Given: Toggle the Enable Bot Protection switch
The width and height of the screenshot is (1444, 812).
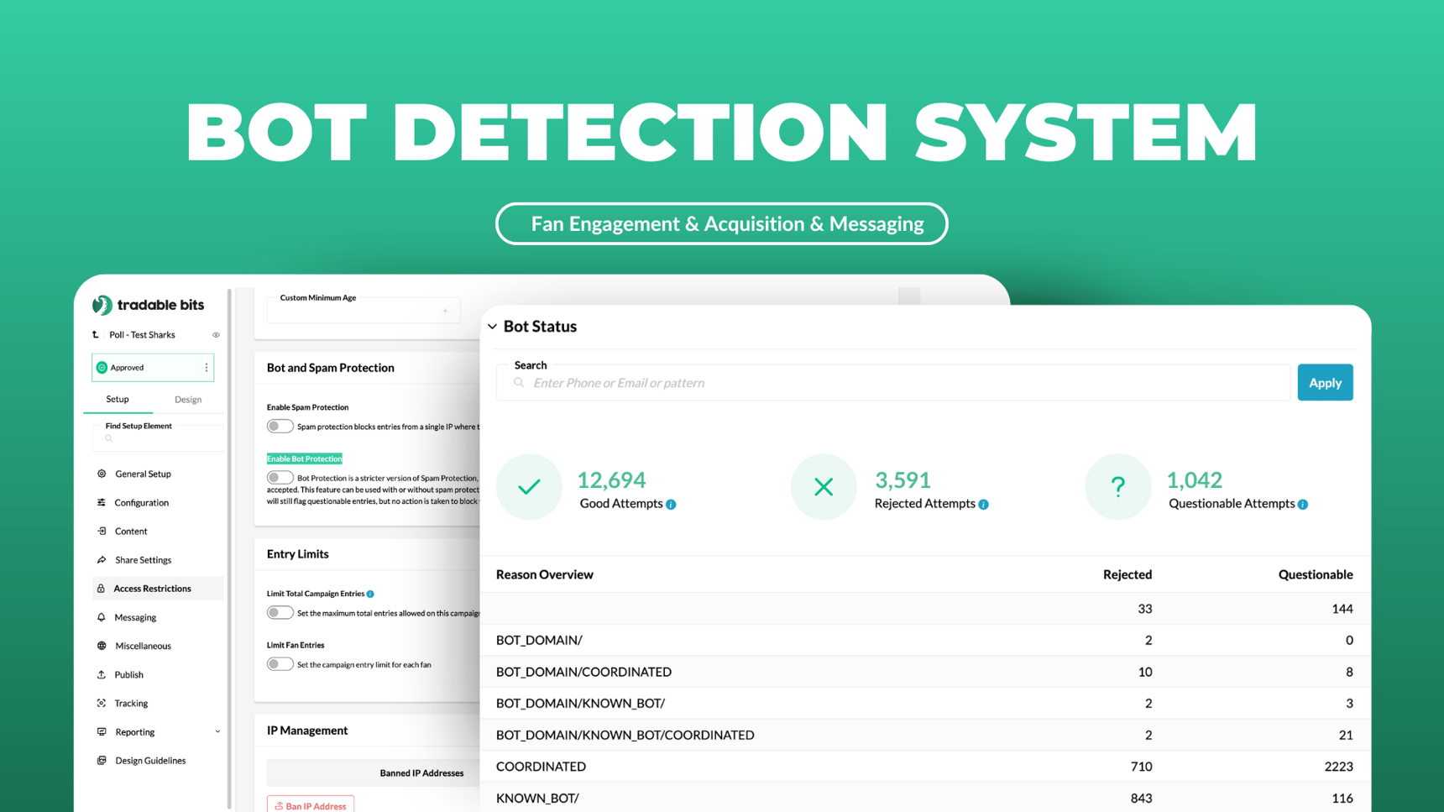Looking at the screenshot, I should 280,478.
